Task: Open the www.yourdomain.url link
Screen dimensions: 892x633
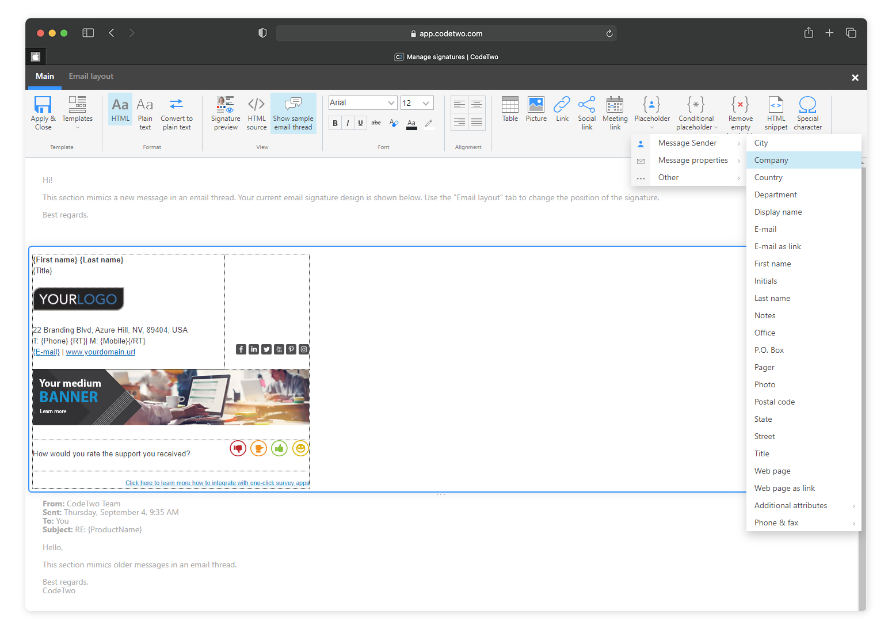Action: 100,352
